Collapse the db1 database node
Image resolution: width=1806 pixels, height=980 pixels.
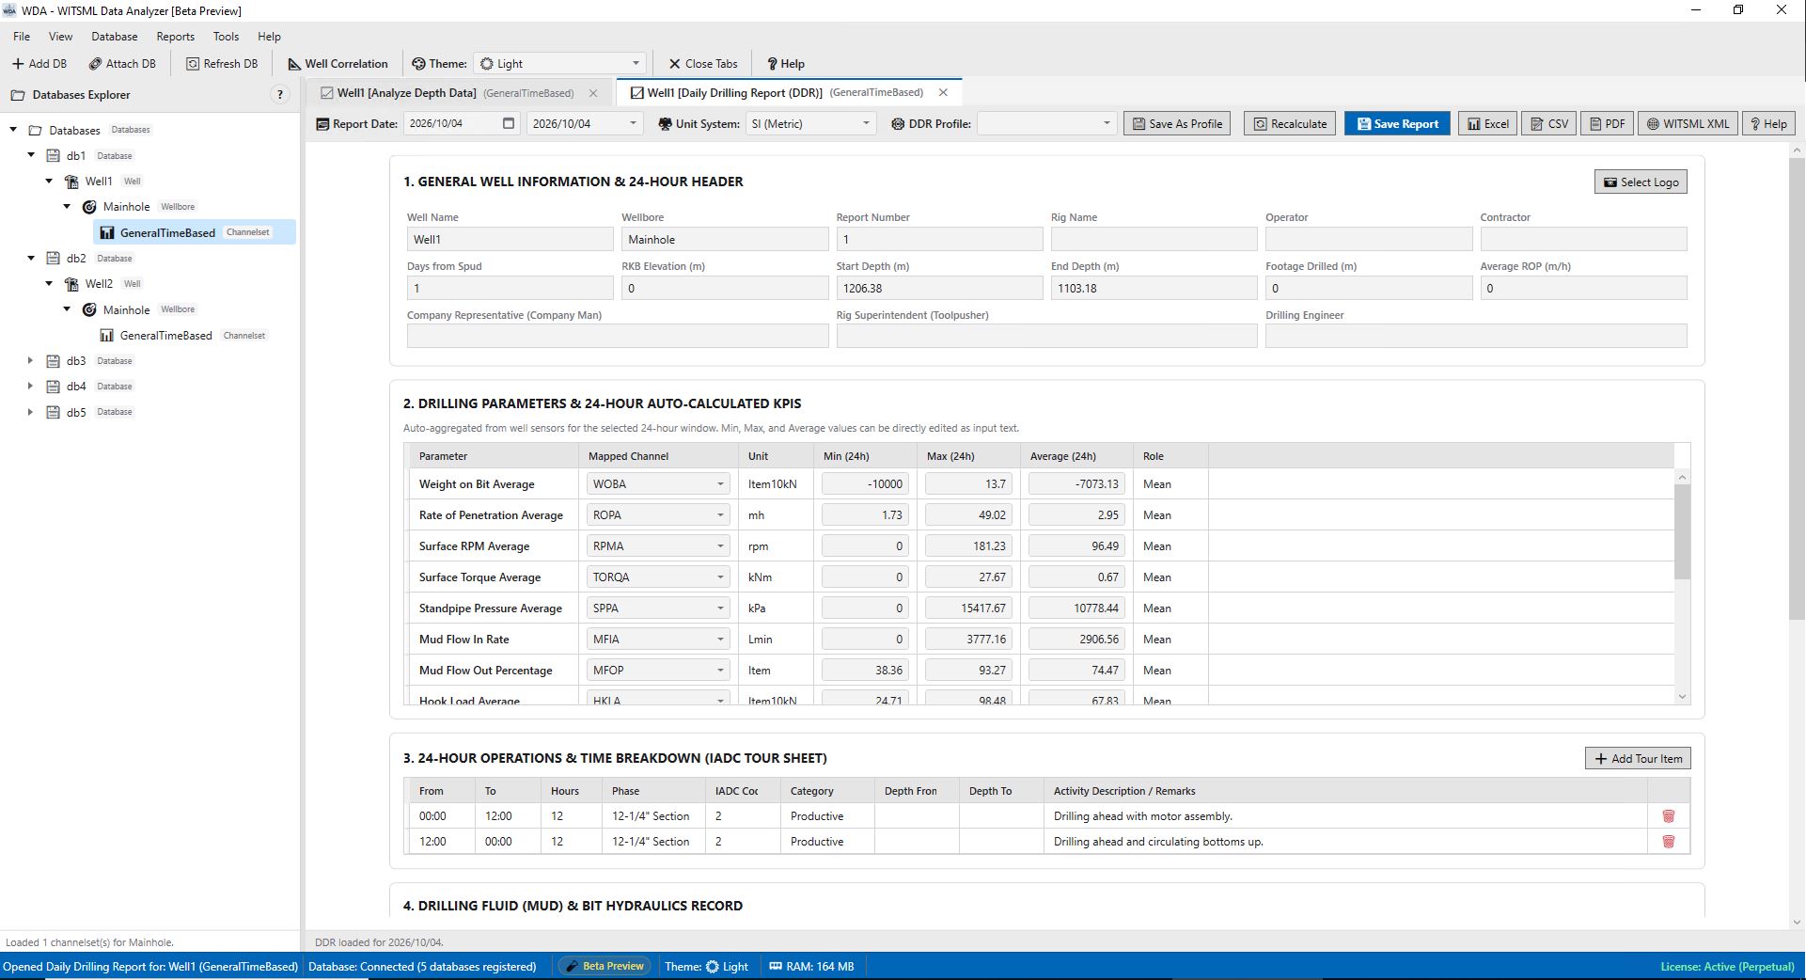pyautogui.click(x=30, y=155)
